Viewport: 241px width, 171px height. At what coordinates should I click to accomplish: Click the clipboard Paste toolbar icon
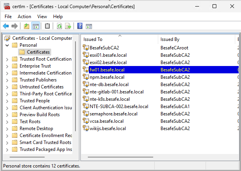point(47,26)
